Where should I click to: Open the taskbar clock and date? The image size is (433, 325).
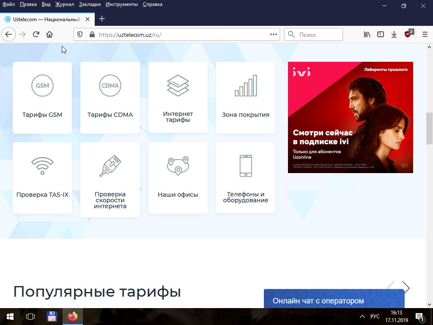click(397, 317)
